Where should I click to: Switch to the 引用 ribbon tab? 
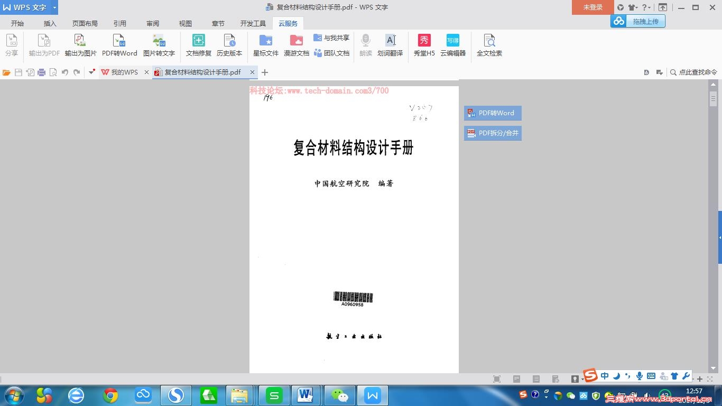pos(120,23)
